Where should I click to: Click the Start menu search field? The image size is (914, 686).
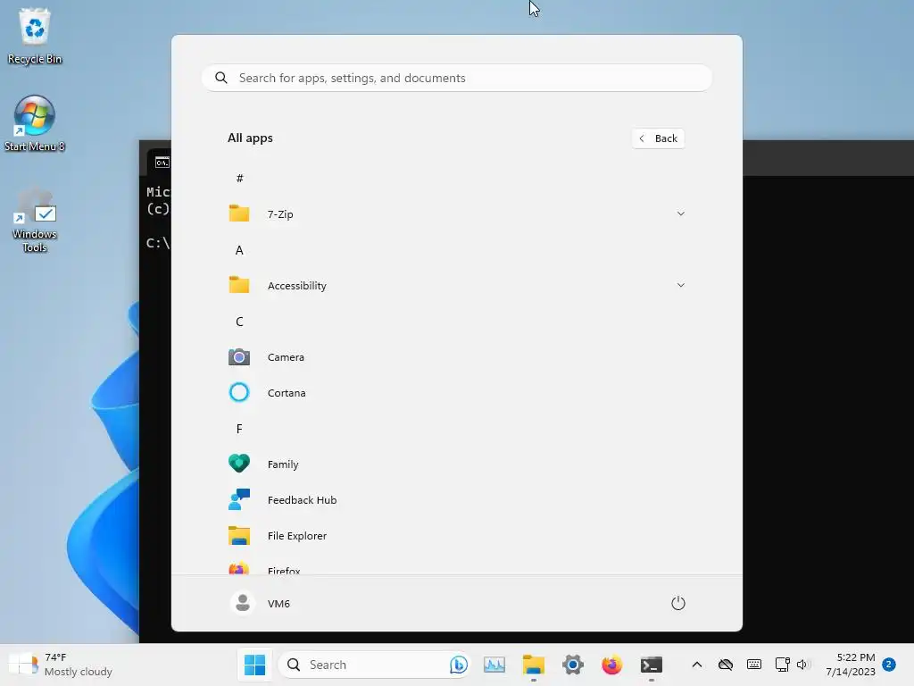tap(457, 78)
